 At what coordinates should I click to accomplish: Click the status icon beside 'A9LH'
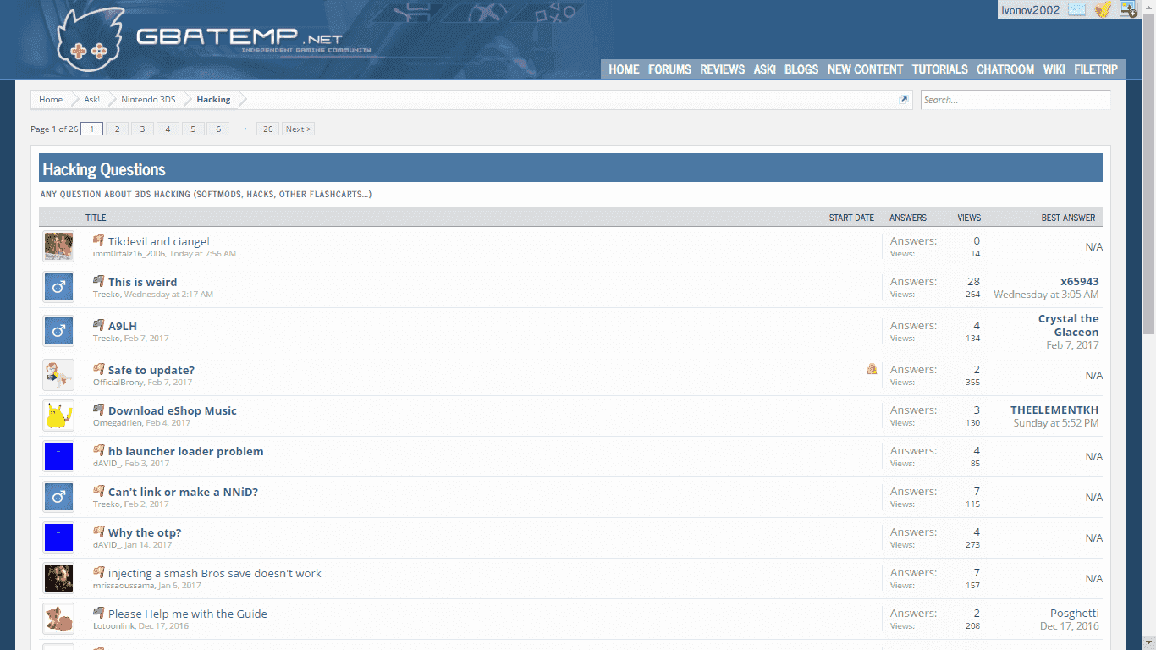click(98, 325)
